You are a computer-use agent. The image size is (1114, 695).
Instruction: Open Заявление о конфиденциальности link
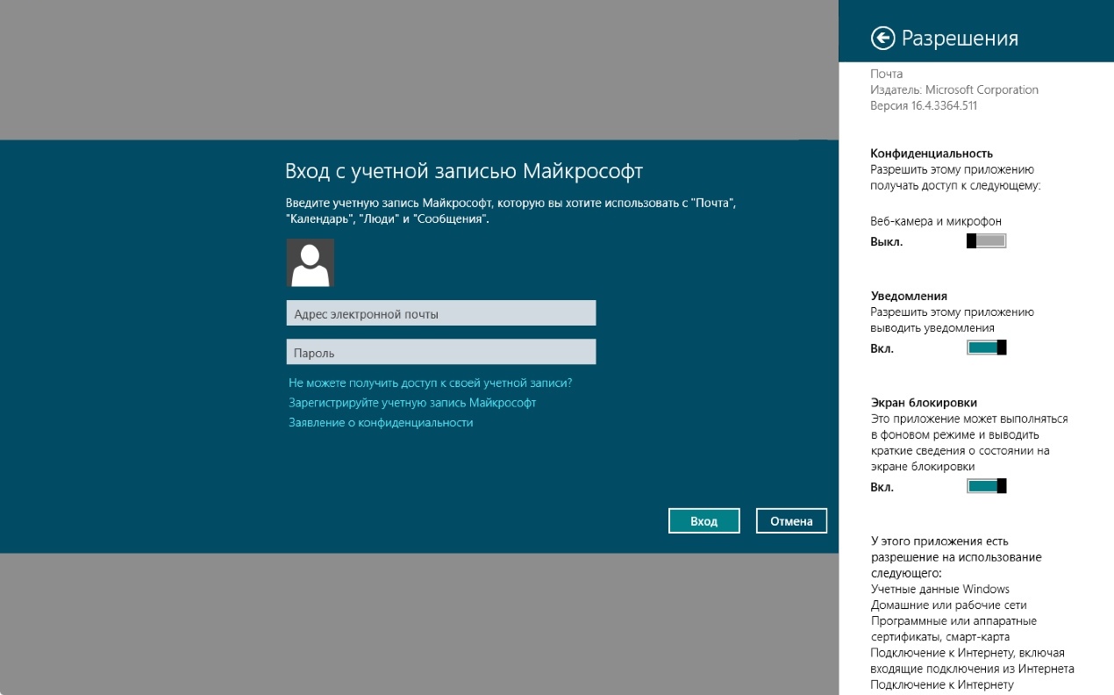click(x=381, y=422)
